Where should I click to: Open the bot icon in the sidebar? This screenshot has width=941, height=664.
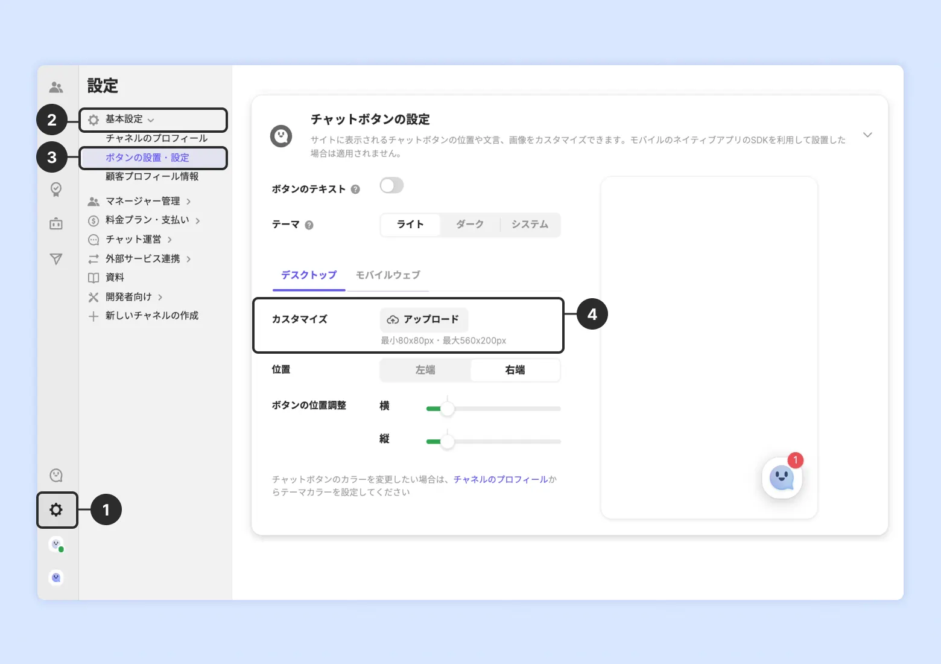point(56,224)
